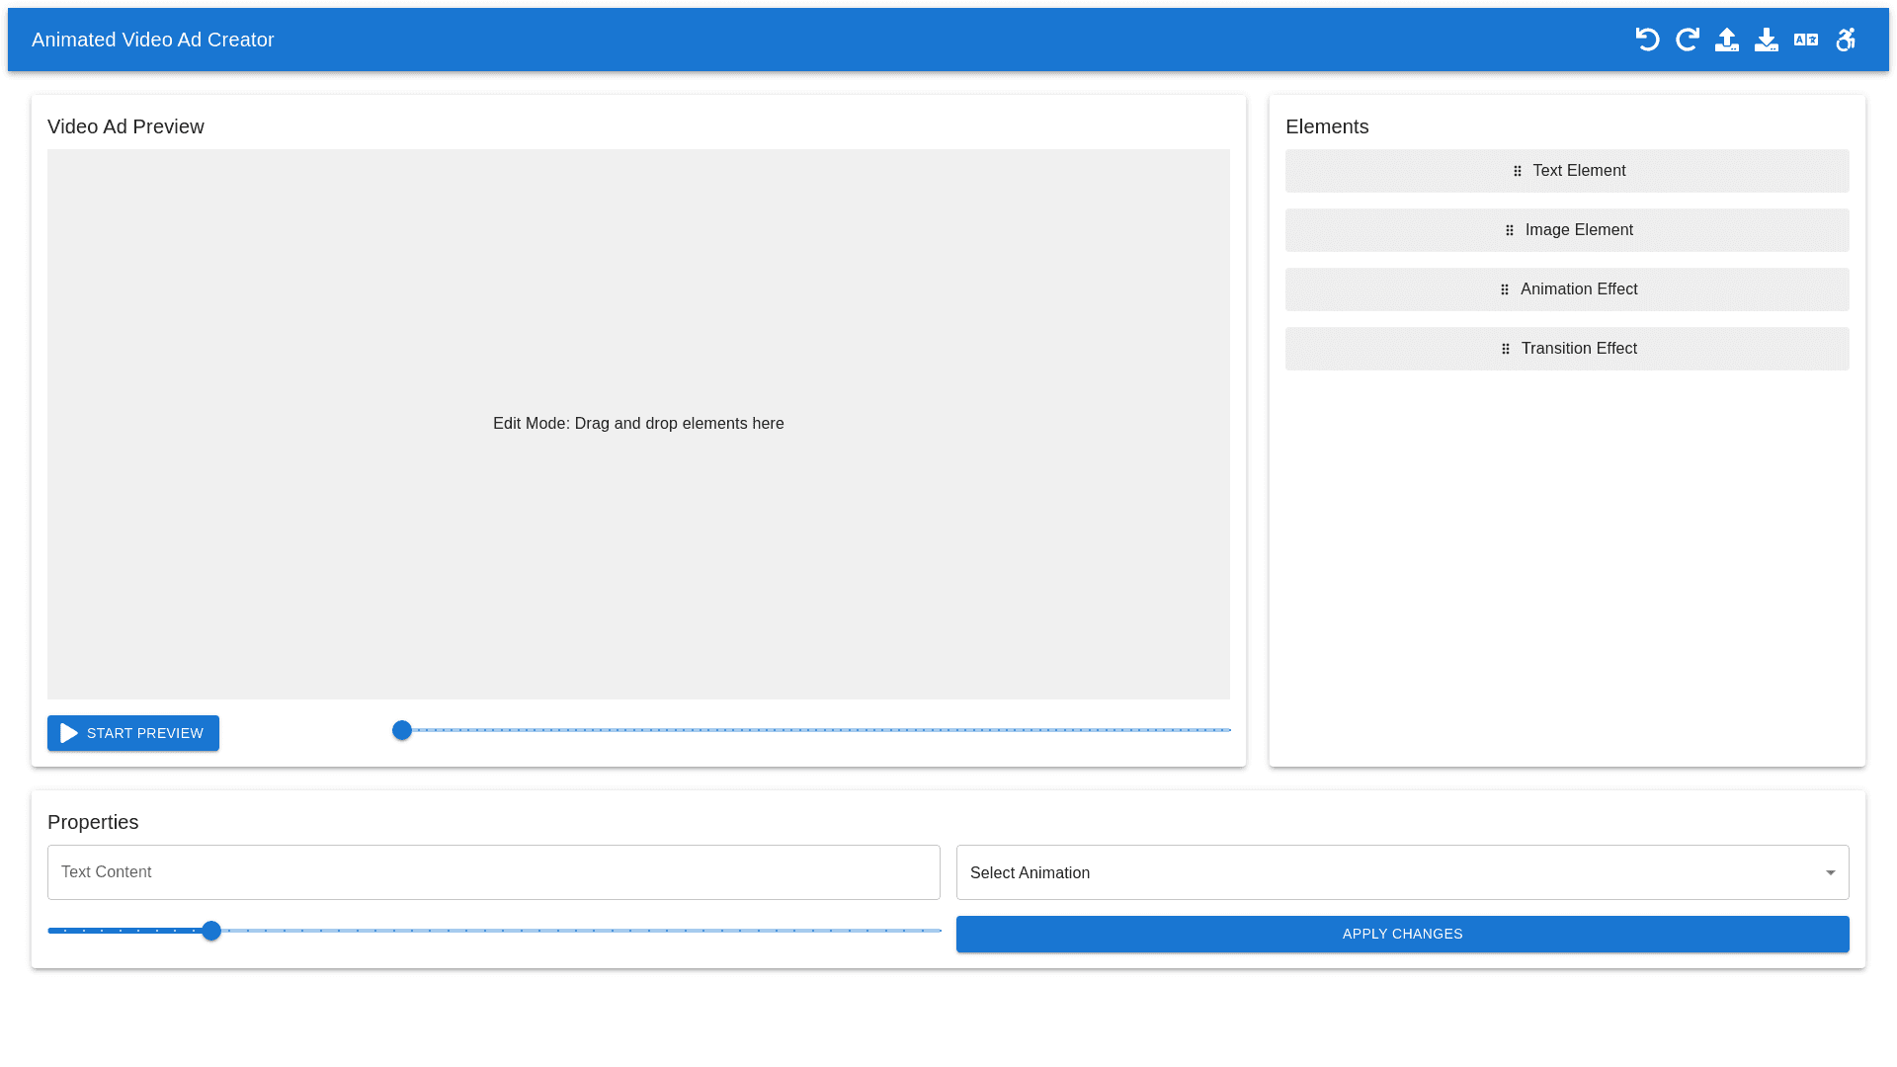Click the redo icon in header
The width and height of the screenshot is (1897, 1067).
tap(1687, 40)
